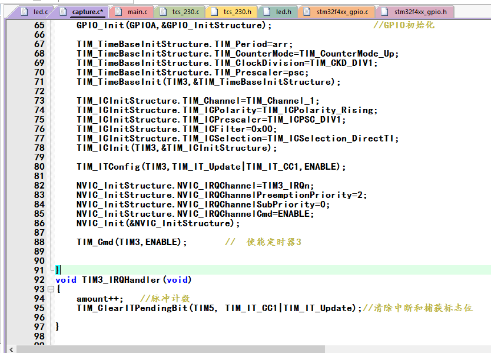
Task: Click the //GPIO初始化 comment
Action: coord(404,25)
